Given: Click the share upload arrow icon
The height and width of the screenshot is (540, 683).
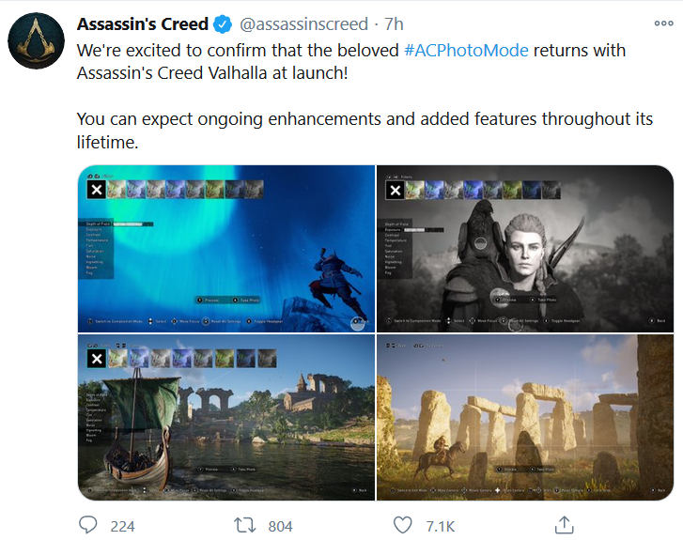Looking at the screenshot, I should [564, 525].
